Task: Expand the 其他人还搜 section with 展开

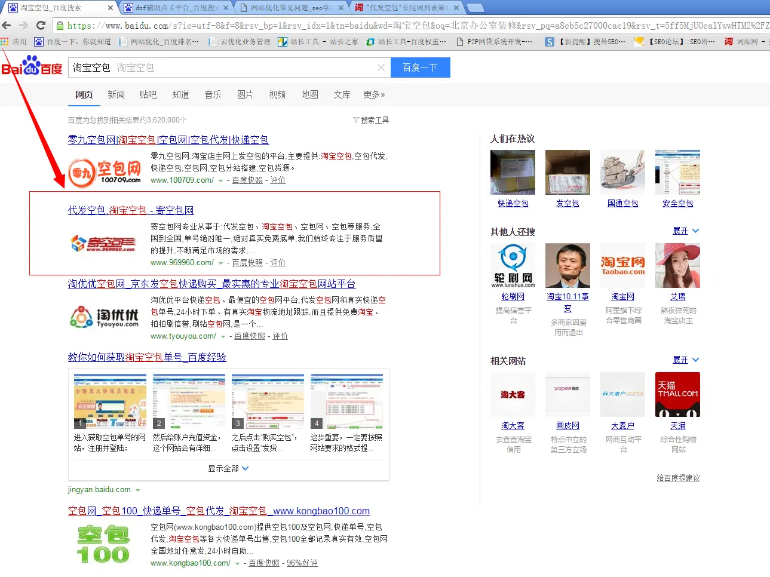Action: point(686,231)
